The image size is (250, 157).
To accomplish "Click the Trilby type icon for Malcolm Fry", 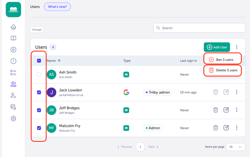I will (x=126, y=128).
